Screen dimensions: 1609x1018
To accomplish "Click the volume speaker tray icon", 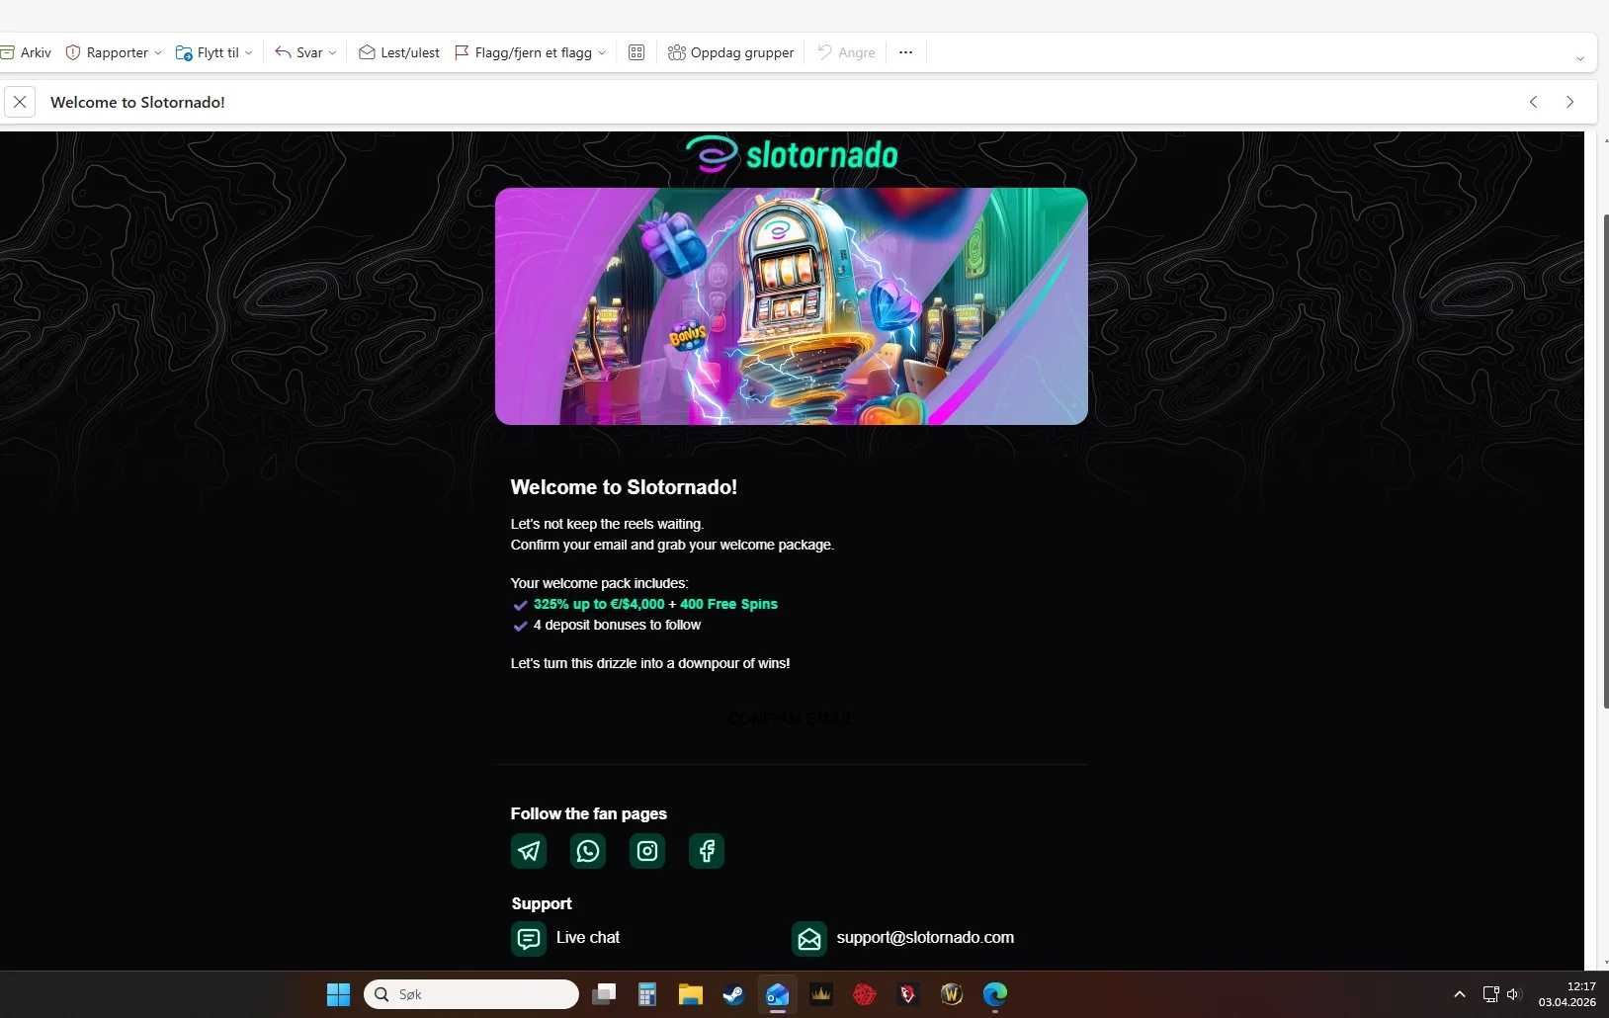I will point(1514,994).
